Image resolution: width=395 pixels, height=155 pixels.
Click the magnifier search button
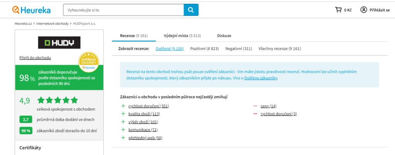[x=191, y=10]
